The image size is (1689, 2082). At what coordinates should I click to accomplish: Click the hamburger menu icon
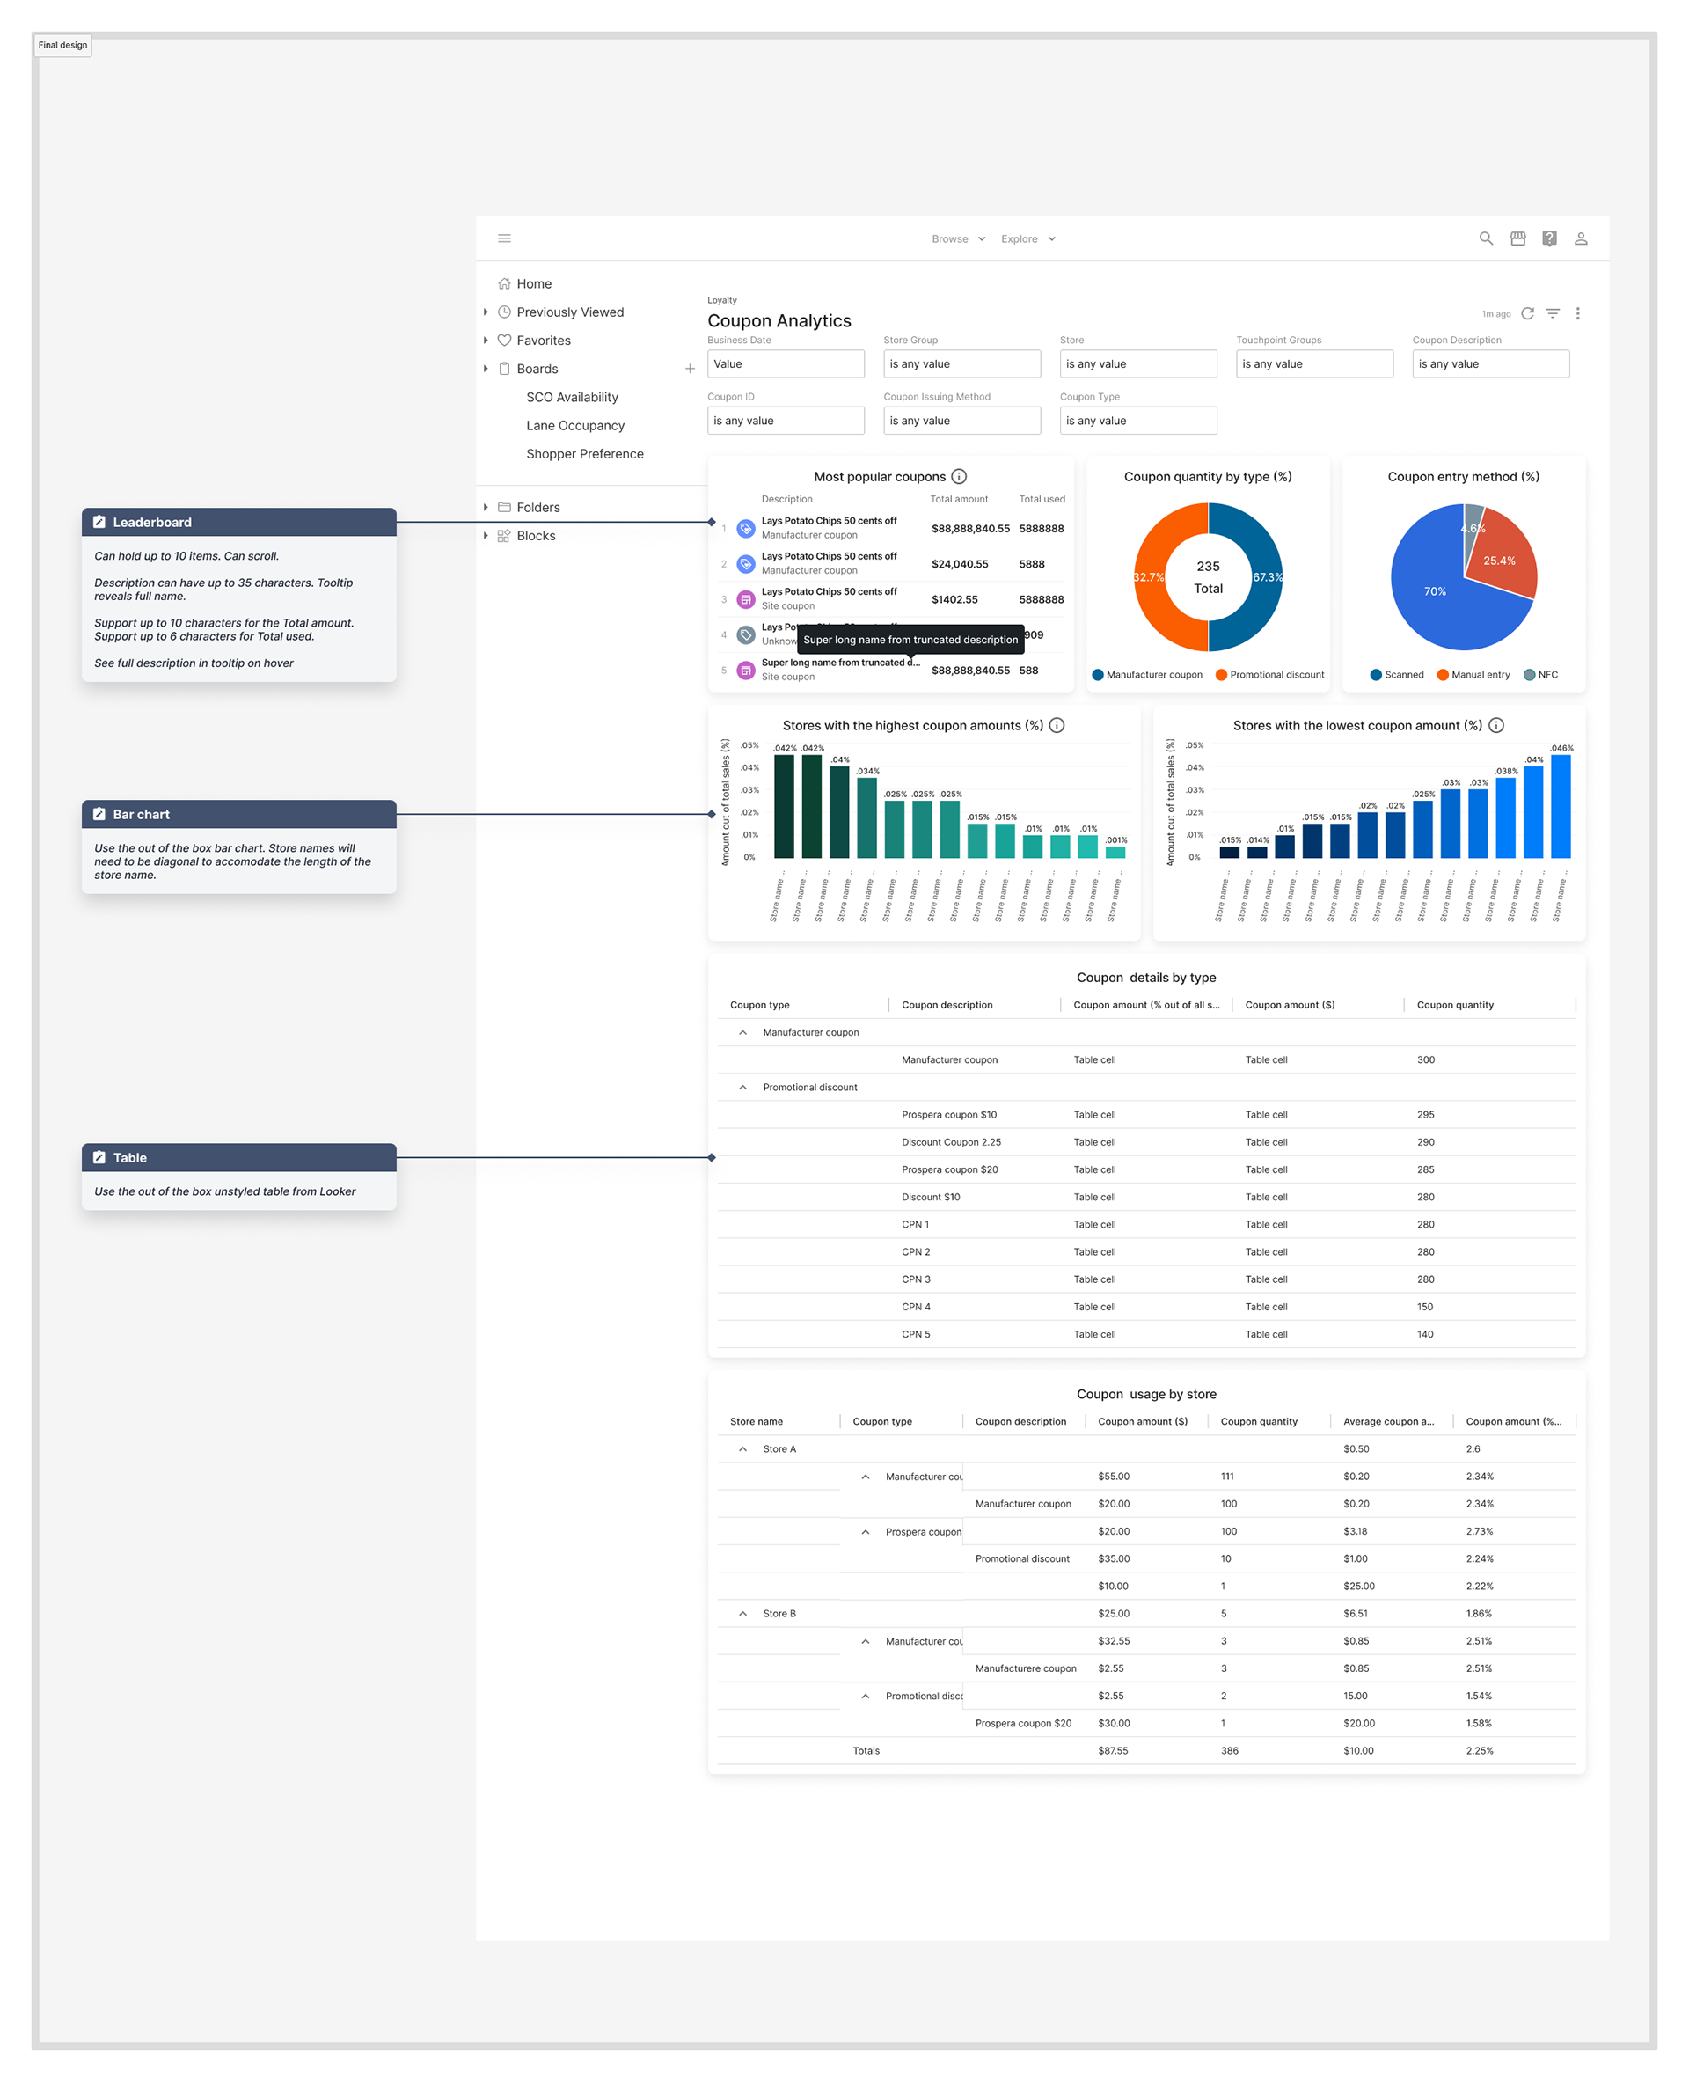[504, 238]
